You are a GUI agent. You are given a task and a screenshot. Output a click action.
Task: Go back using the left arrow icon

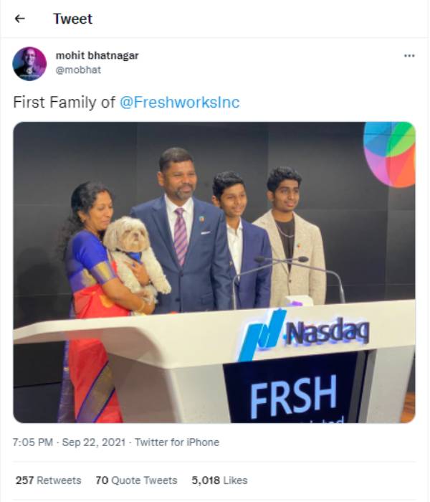20,19
